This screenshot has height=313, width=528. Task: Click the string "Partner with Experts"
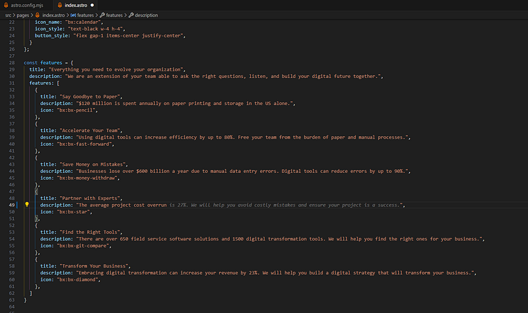tap(91, 198)
